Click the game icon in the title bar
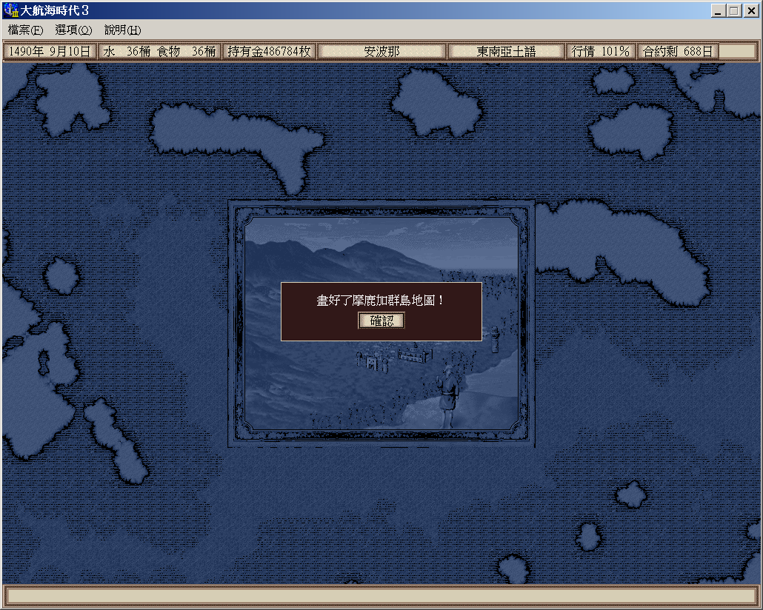Viewport: 763px width, 610px height. point(11,11)
